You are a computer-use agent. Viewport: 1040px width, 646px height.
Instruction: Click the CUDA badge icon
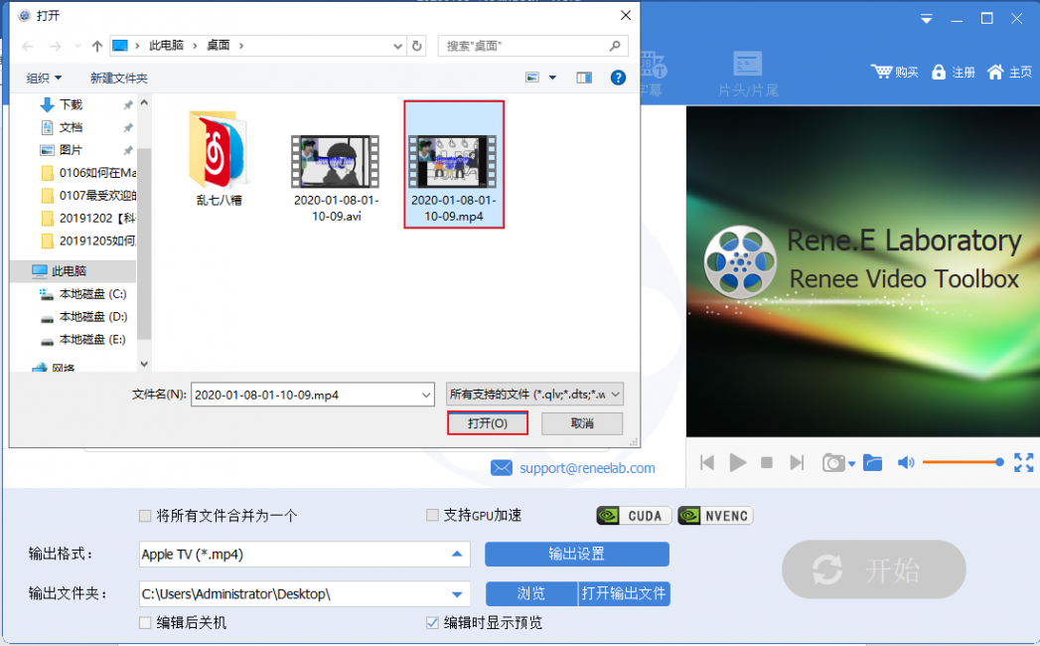click(634, 516)
